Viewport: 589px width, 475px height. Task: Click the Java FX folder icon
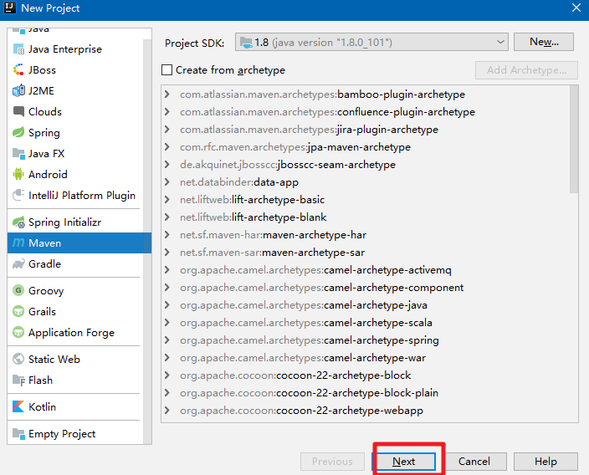(18, 153)
